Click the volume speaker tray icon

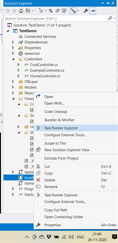click(71, 237)
